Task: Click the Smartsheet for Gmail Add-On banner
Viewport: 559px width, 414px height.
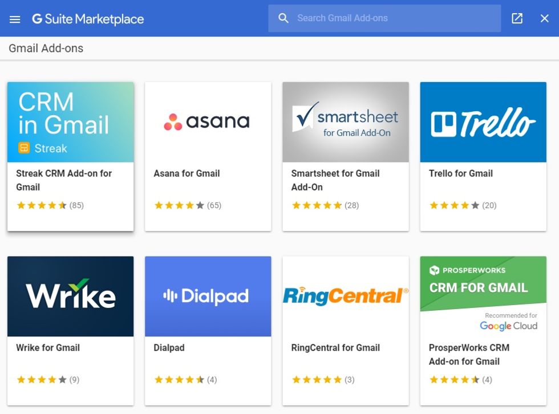Action: coord(346,122)
